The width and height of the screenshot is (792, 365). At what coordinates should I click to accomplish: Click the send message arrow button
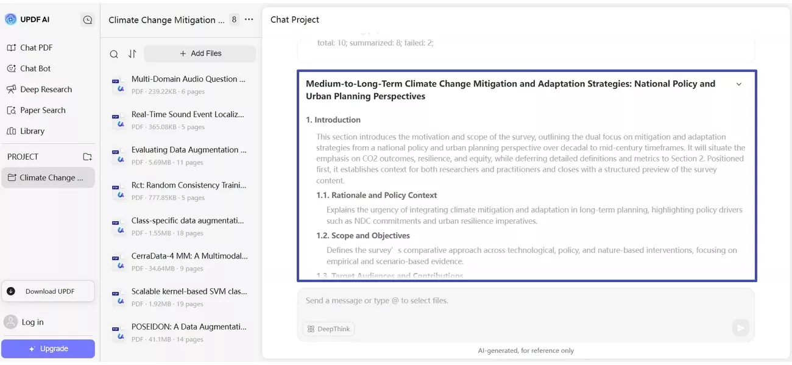[x=740, y=328]
